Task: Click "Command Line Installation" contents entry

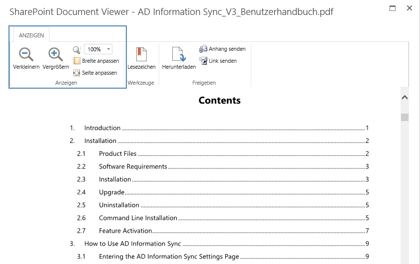Action: 223,218
